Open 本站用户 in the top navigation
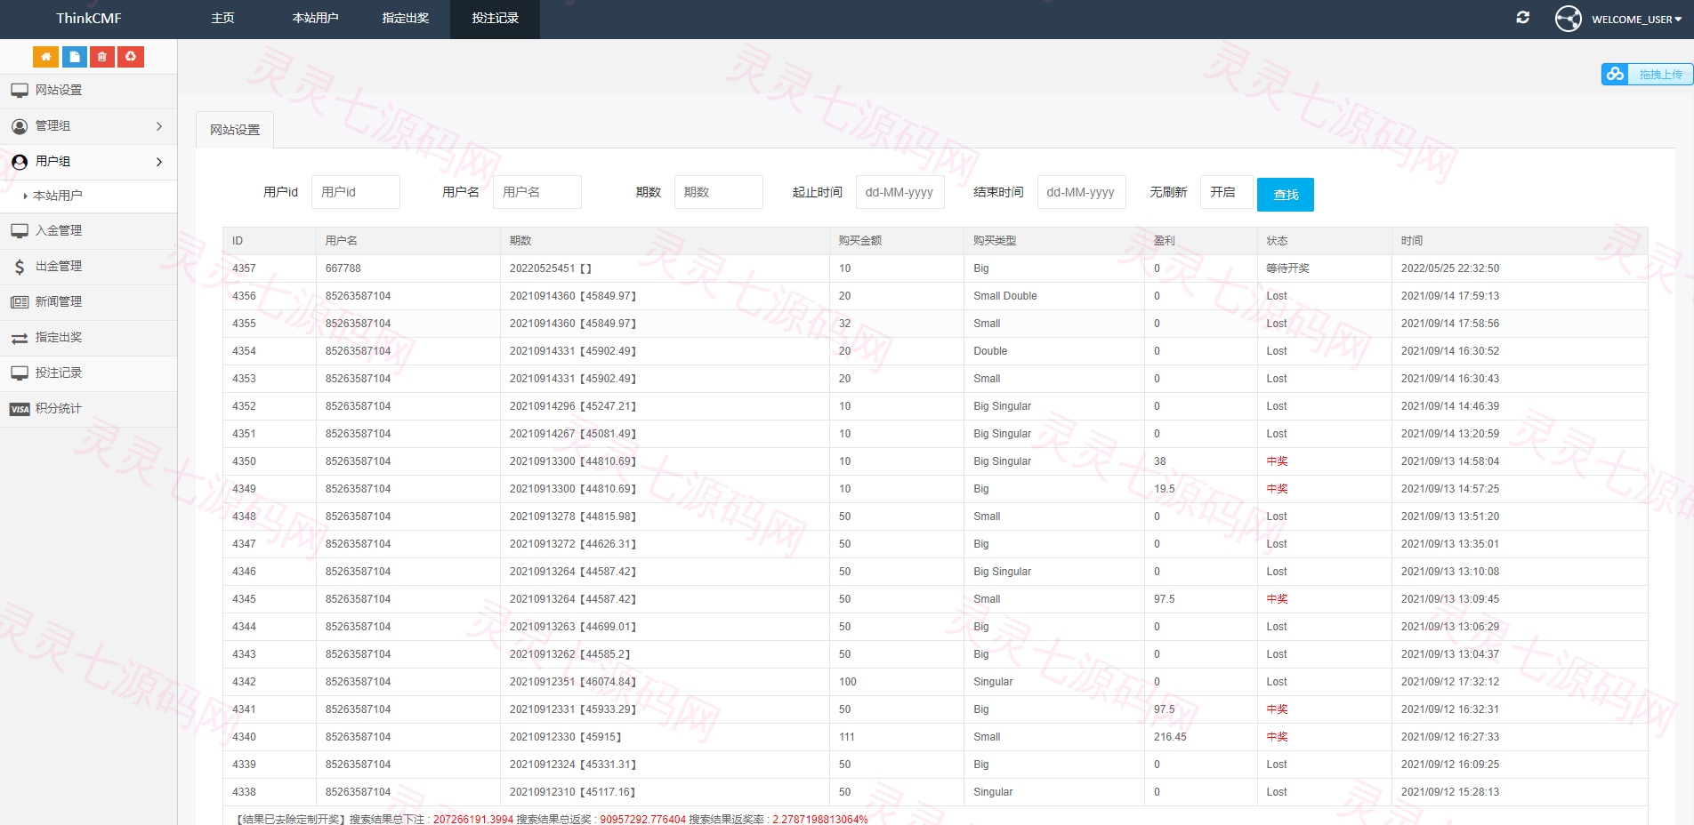This screenshot has width=1694, height=825. tap(315, 19)
